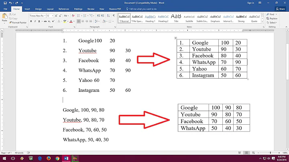Click the Sort icon
This screenshot has width=289, height=162.
click(x=108, y=16)
